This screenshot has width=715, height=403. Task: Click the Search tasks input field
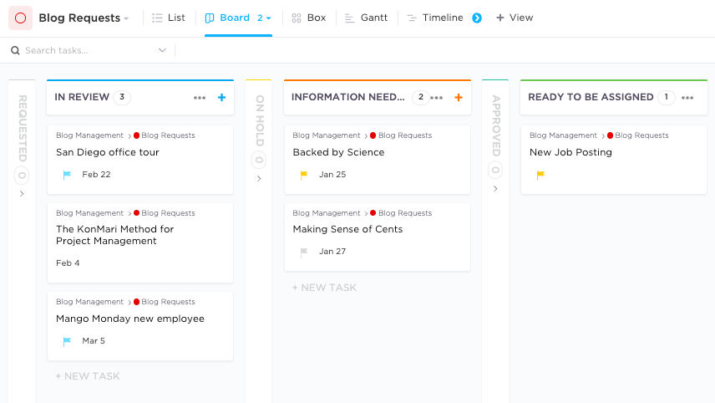(x=84, y=51)
